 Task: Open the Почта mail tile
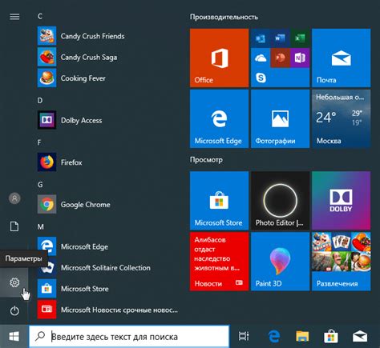pyautogui.click(x=341, y=58)
